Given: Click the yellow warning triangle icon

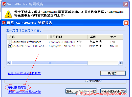Looking at the screenshot, I should click(8, 14).
